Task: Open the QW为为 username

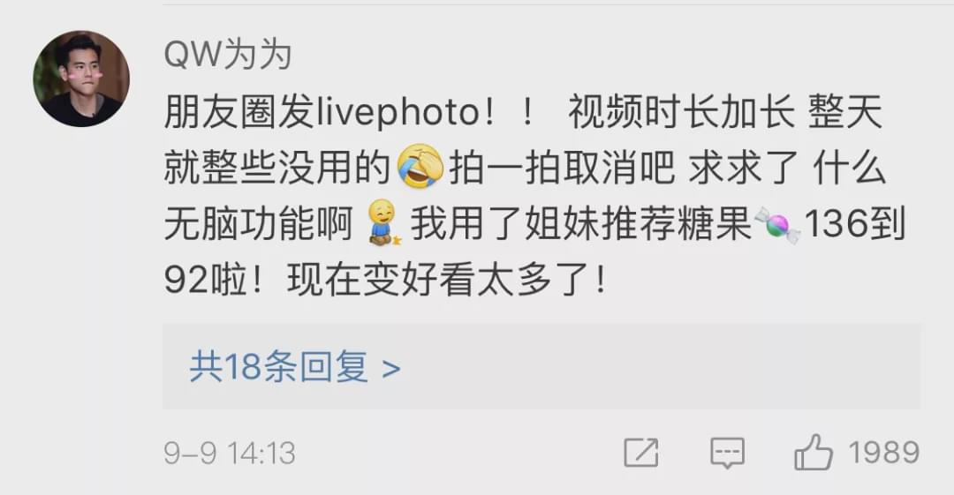Action: tap(228, 55)
